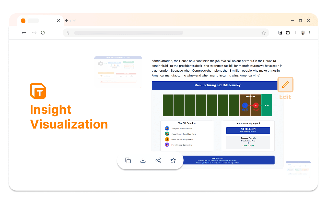
Task: Bookmark page with the address bar star
Action: point(264,33)
